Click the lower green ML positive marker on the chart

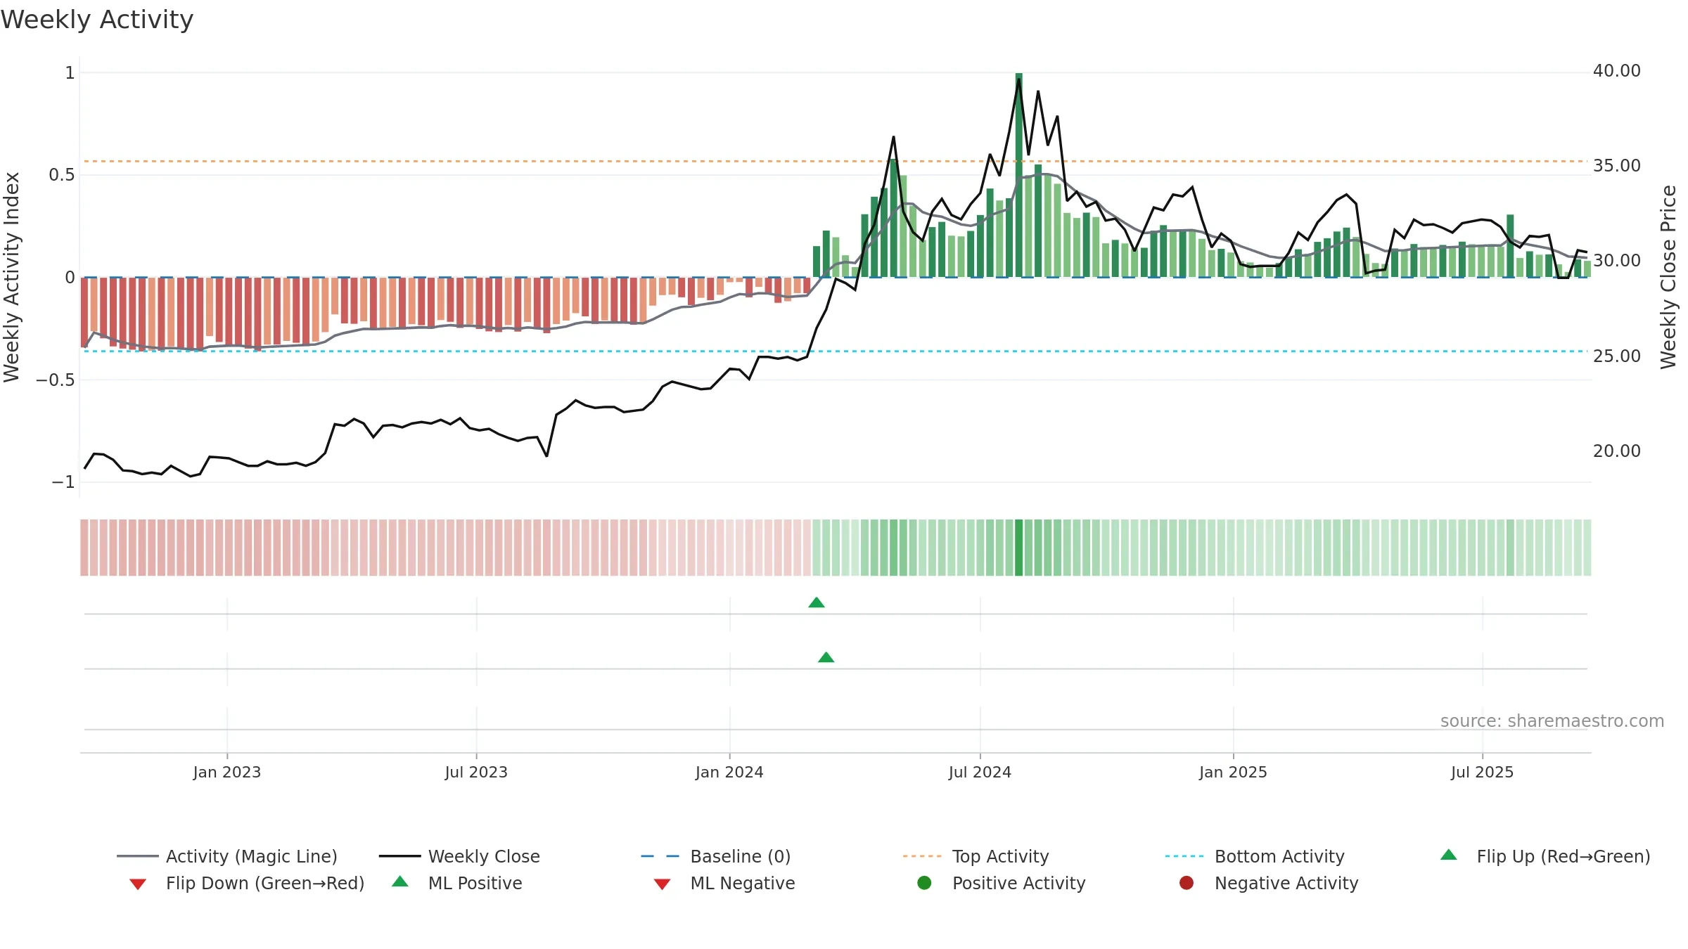[826, 657]
